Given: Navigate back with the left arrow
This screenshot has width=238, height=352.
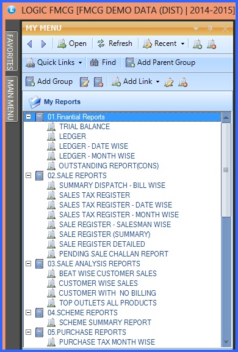Looking at the screenshot, I should coord(29,44).
